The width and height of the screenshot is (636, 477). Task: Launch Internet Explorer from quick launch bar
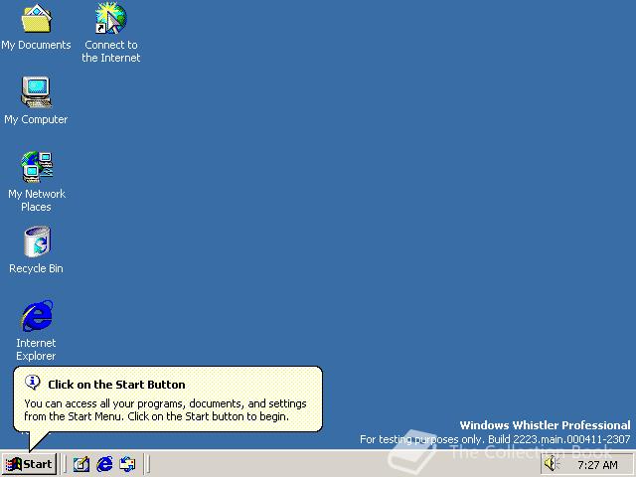[x=104, y=464]
